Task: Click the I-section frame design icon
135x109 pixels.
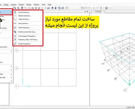Action: 101,8
